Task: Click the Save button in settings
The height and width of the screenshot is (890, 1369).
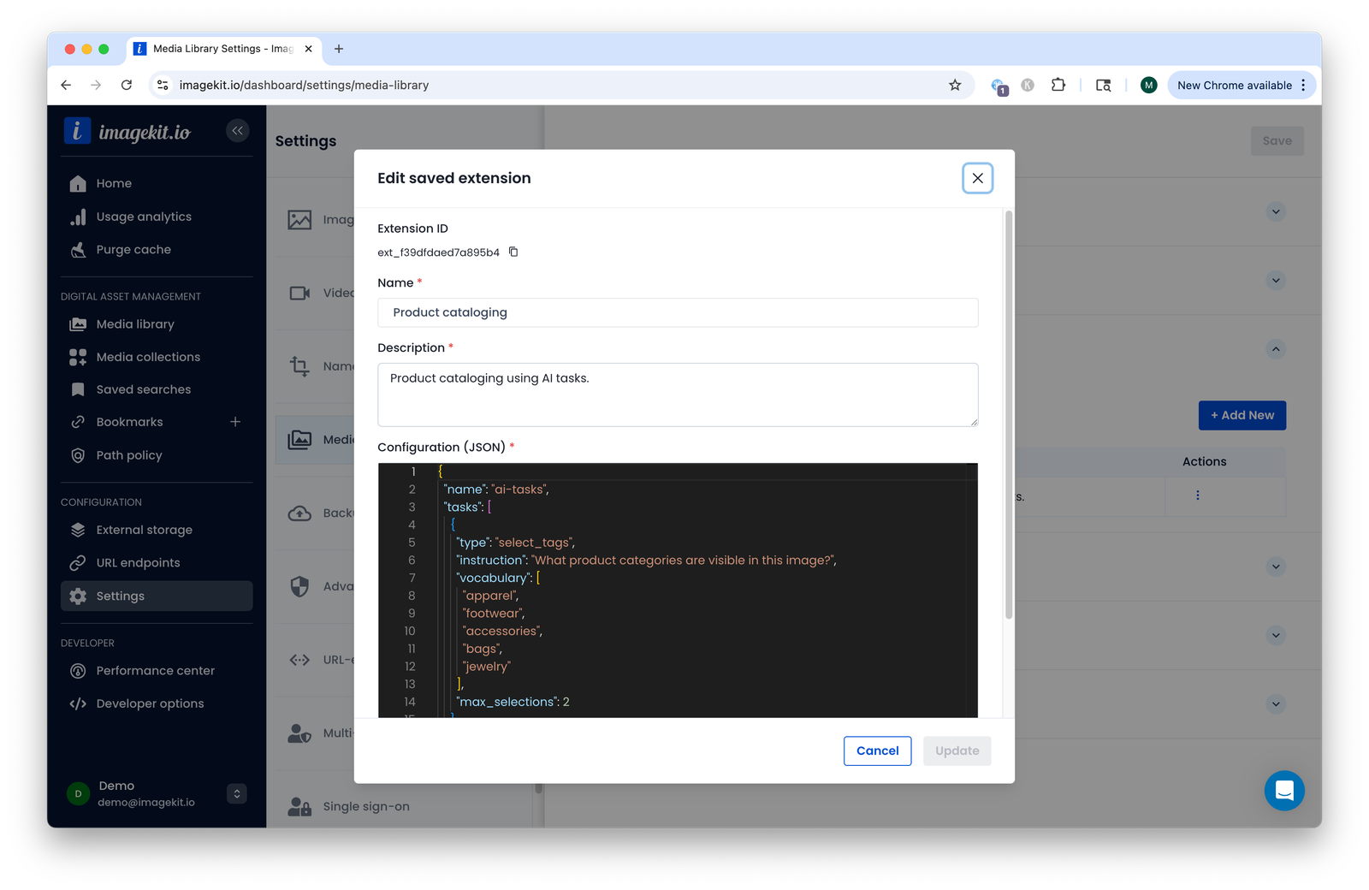Action: 1277,141
